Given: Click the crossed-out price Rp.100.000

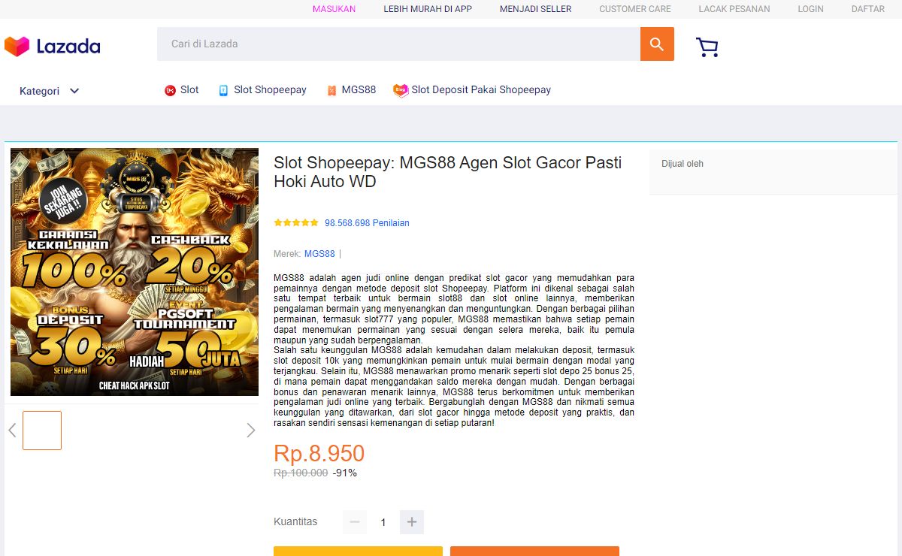Looking at the screenshot, I should (x=301, y=473).
